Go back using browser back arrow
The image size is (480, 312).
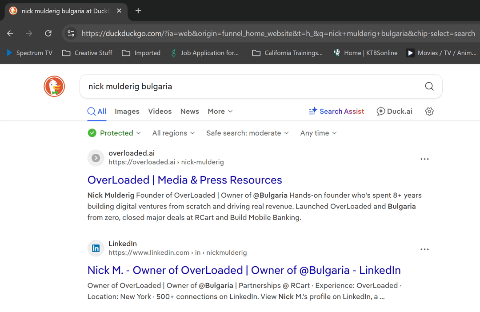pos(10,33)
